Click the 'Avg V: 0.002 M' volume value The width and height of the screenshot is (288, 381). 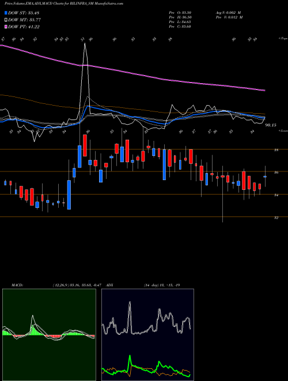229,12
